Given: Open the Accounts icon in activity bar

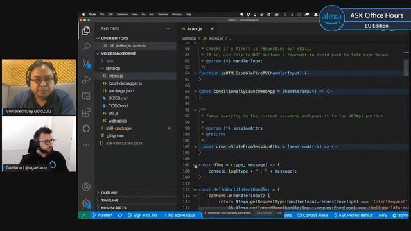Looking at the screenshot, I should 86,187.
